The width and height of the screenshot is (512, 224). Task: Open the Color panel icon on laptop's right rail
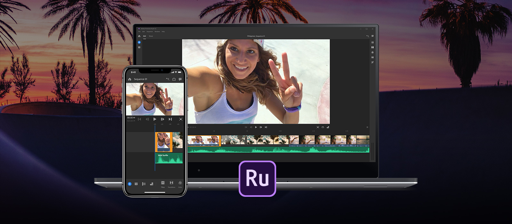372,52
